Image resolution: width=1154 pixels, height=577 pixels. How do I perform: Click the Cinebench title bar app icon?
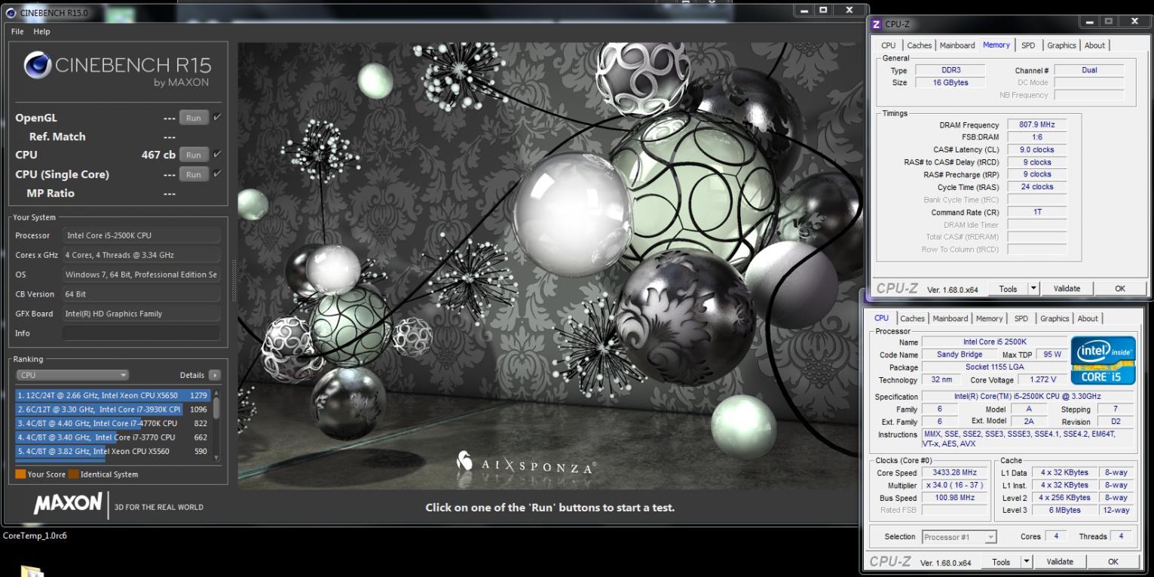[x=11, y=12]
